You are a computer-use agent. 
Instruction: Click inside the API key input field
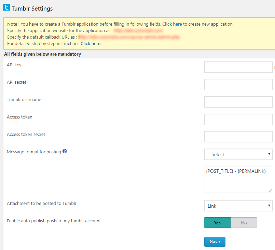click(238, 67)
